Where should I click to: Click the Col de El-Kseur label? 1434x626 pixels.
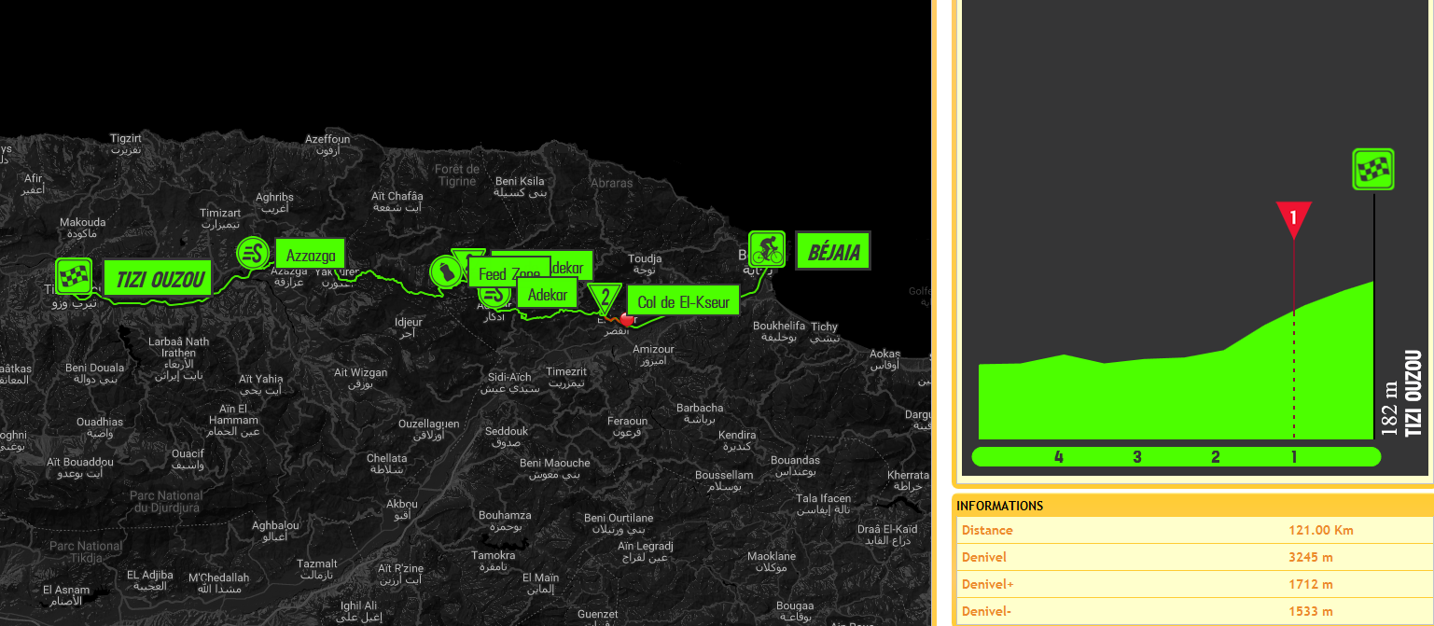[684, 301]
